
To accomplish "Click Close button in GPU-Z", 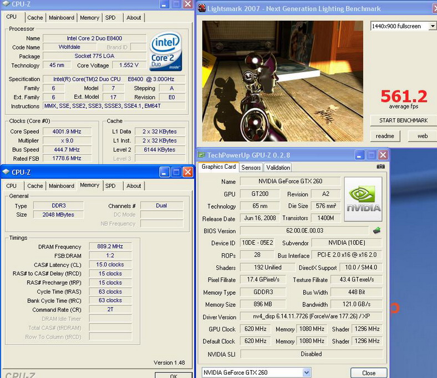I will pyautogui.click(x=369, y=373).
